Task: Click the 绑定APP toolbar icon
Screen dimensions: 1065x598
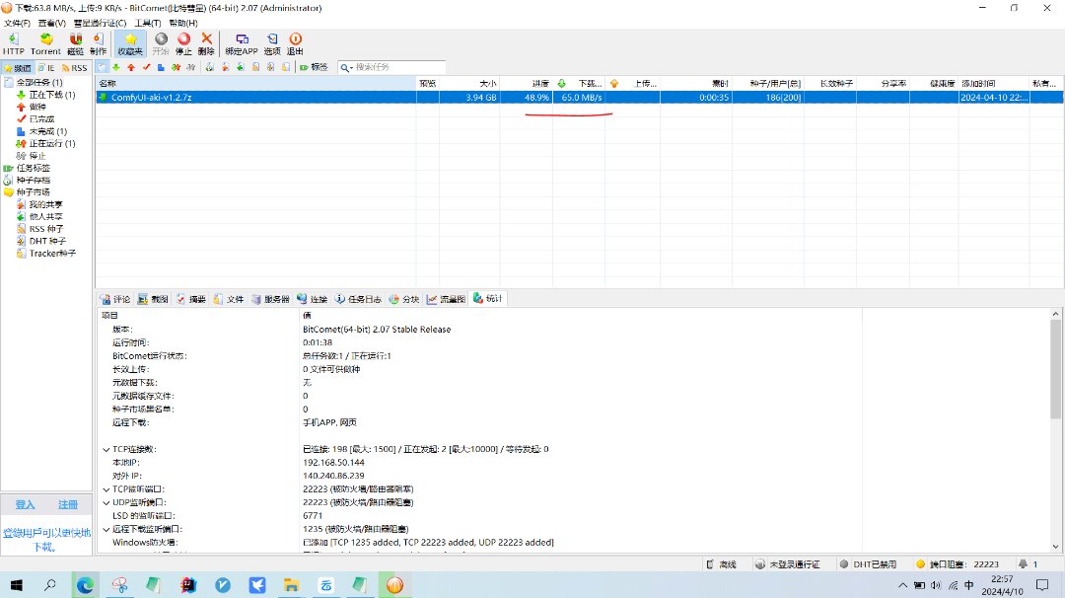Action: (242, 43)
